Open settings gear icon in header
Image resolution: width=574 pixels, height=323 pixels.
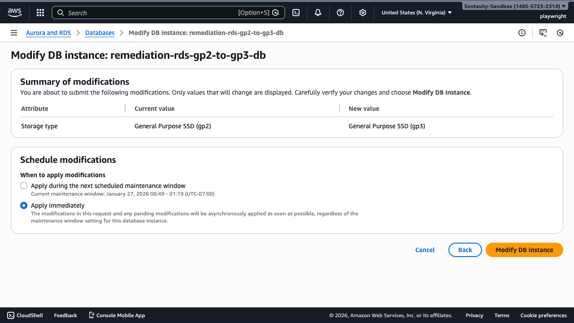(363, 13)
